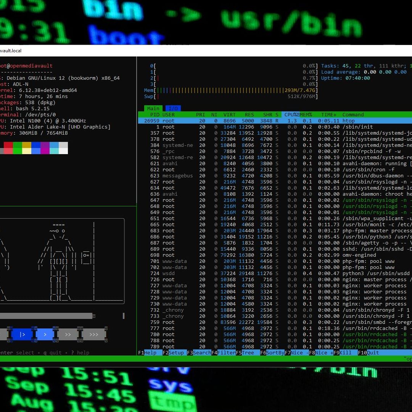This screenshot has width=412, height=412.
Task: Click F4 Filter in htop footer
Action: (223, 352)
